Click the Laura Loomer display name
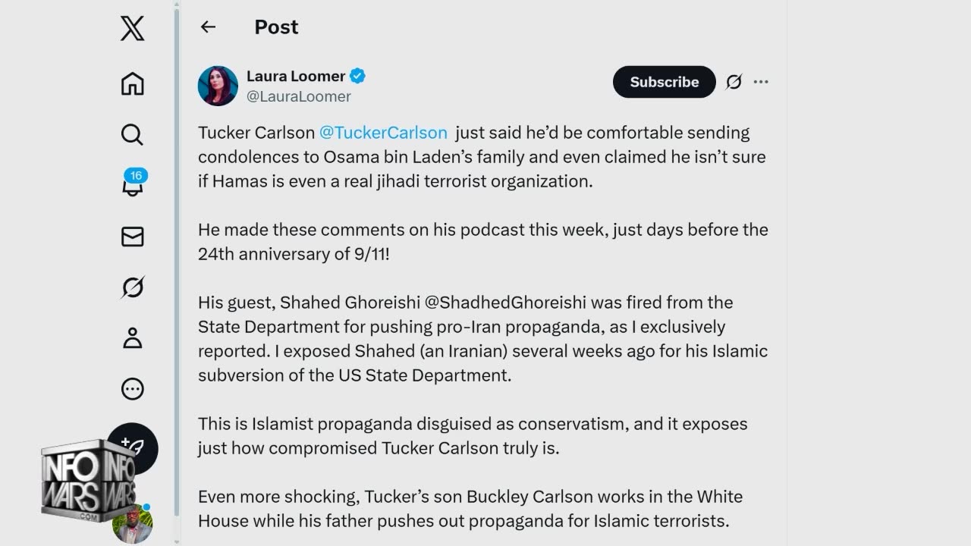971x546 pixels. click(296, 76)
